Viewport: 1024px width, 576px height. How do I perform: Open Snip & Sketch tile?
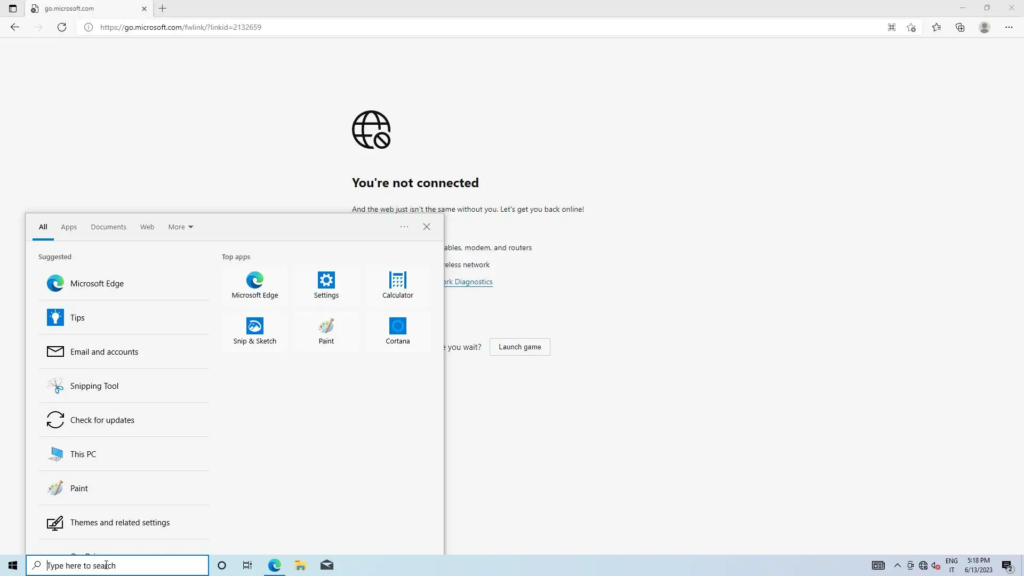pos(254,331)
